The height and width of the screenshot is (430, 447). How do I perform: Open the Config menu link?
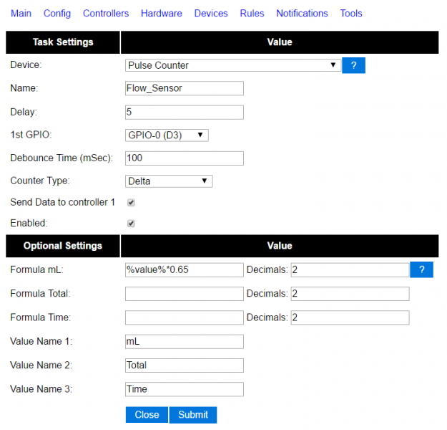click(57, 14)
